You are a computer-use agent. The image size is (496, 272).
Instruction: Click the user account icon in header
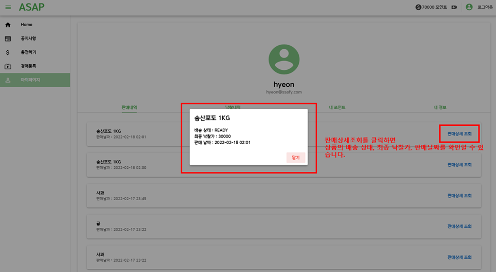click(469, 7)
